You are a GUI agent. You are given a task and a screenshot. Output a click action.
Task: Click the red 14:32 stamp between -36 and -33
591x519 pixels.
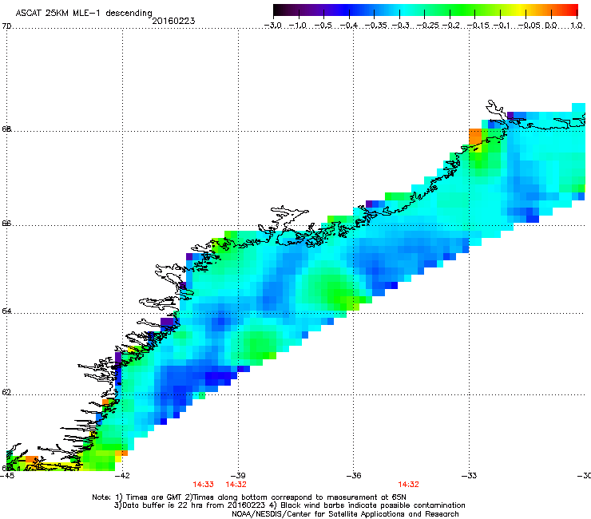pos(409,485)
